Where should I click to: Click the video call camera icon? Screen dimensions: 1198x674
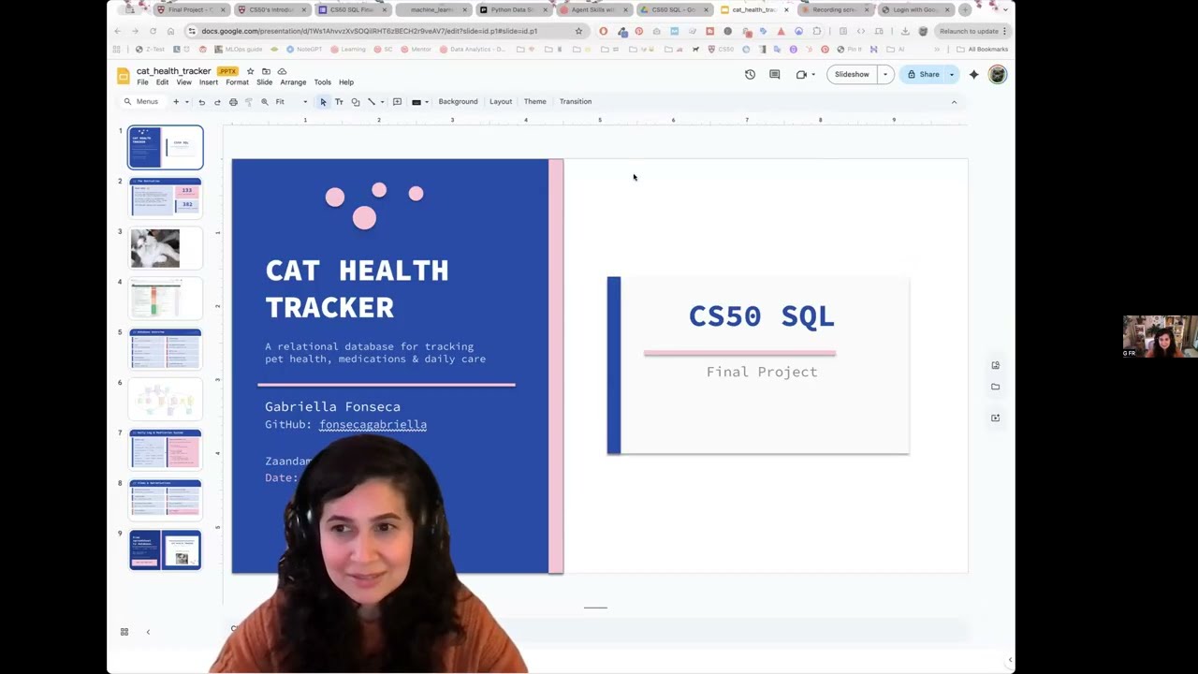coord(801,74)
